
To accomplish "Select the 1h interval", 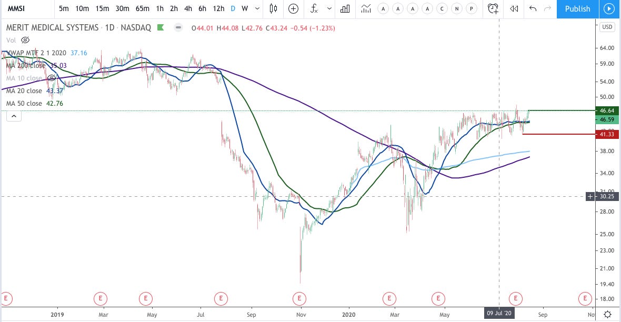I will [159, 9].
